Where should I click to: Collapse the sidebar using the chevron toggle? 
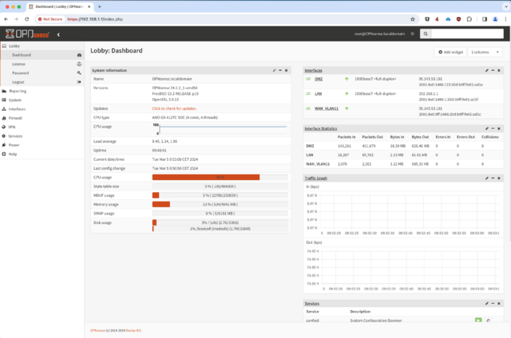[x=58, y=34]
